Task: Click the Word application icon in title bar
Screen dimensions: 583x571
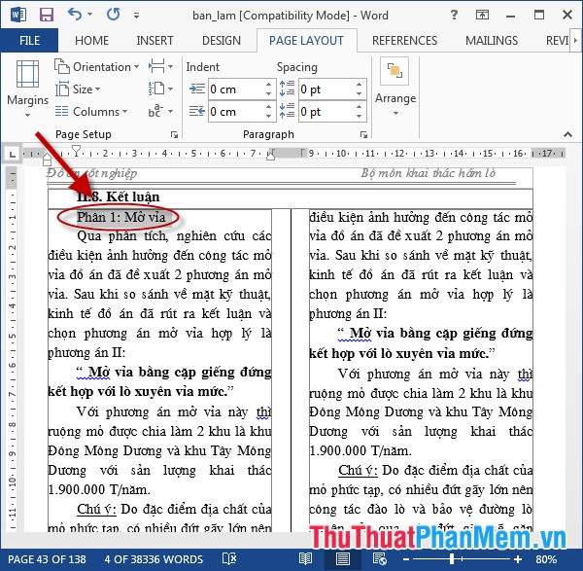Action: pos(17,16)
